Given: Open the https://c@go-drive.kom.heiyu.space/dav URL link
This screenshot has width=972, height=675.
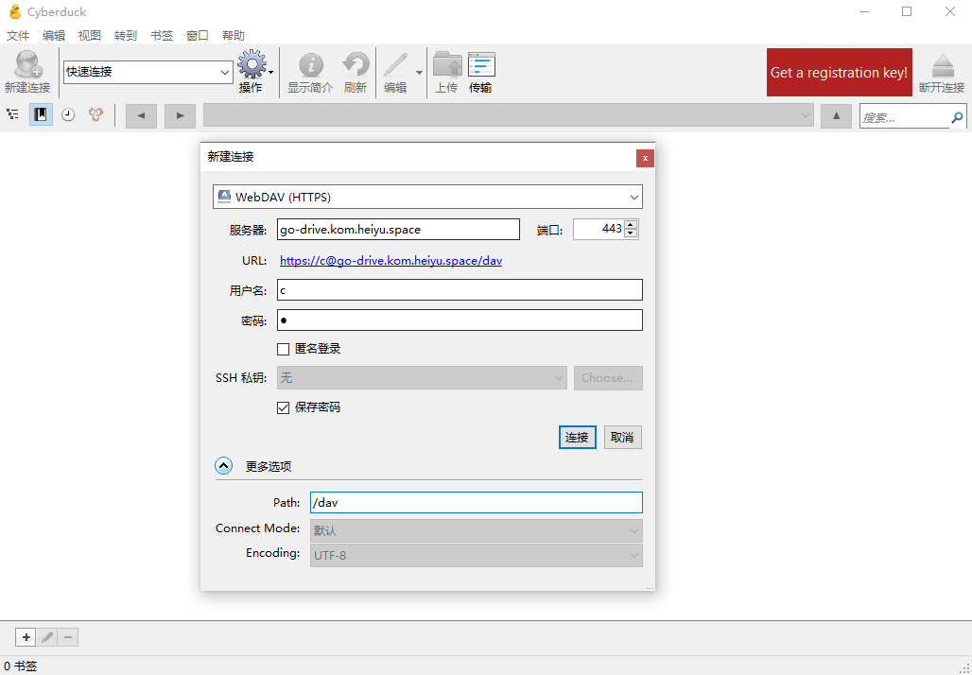Looking at the screenshot, I should point(391,261).
